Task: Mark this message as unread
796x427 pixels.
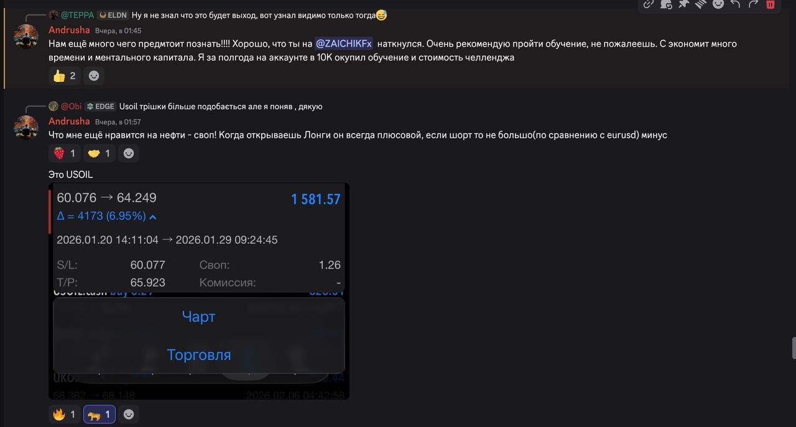Action: [x=666, y=5]
